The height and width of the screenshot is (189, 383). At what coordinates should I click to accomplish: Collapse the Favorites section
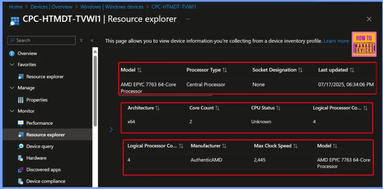coord(12,65)
